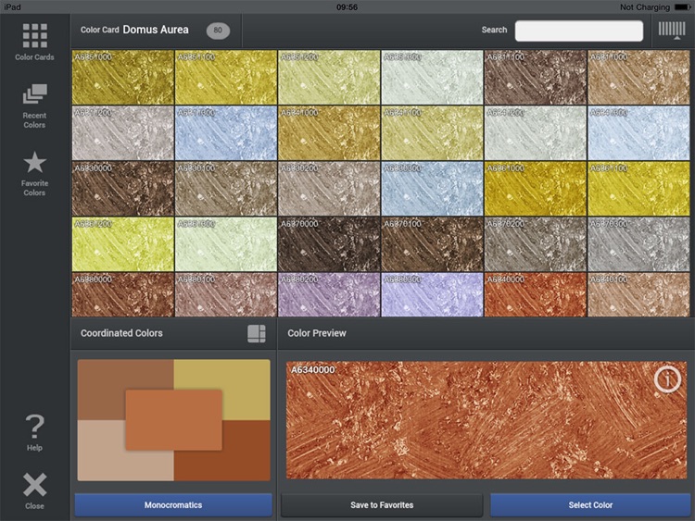Viewport: 695px width, 521px height.
Task: Pick the purple A6380200 swatch
Action: point(329,294)
